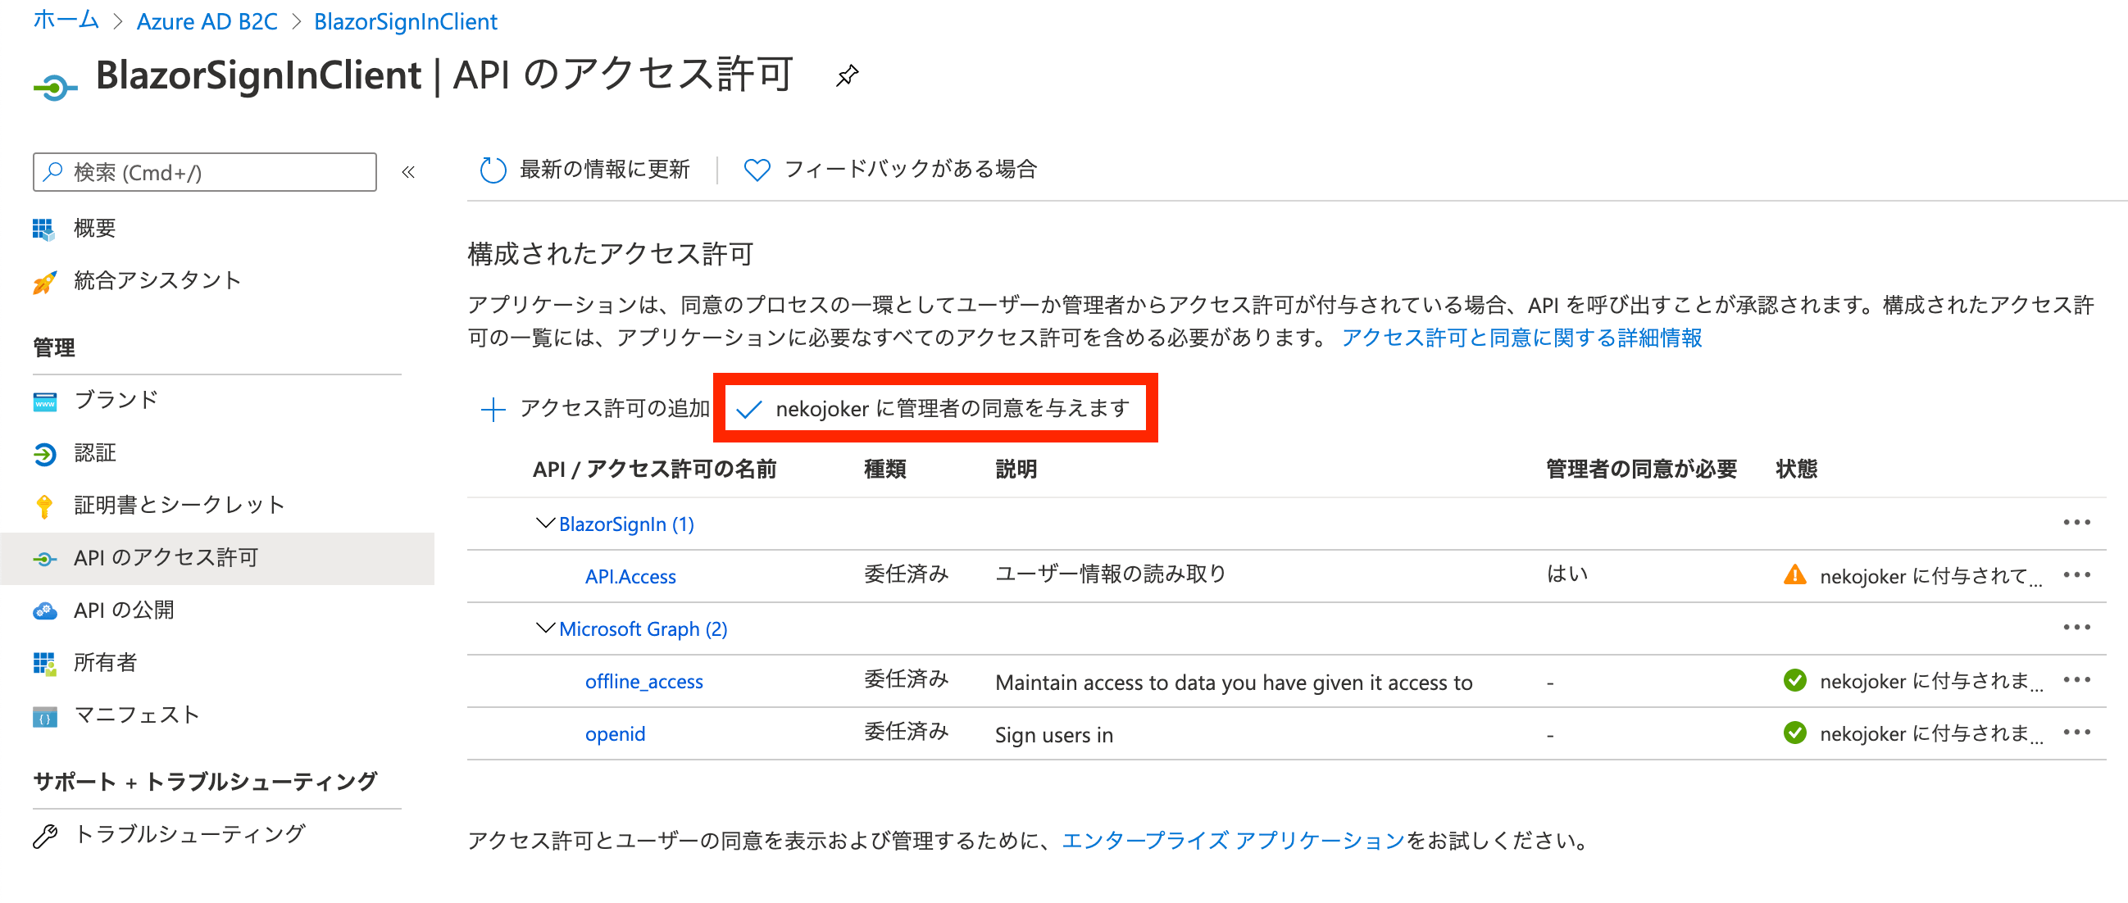Open 概要 in the sidebar menu

(x=94, y=229)
